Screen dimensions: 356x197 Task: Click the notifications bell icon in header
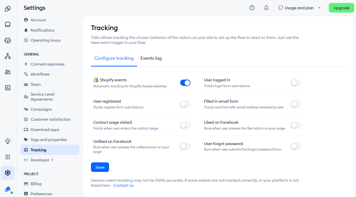[x=266, y=8]
